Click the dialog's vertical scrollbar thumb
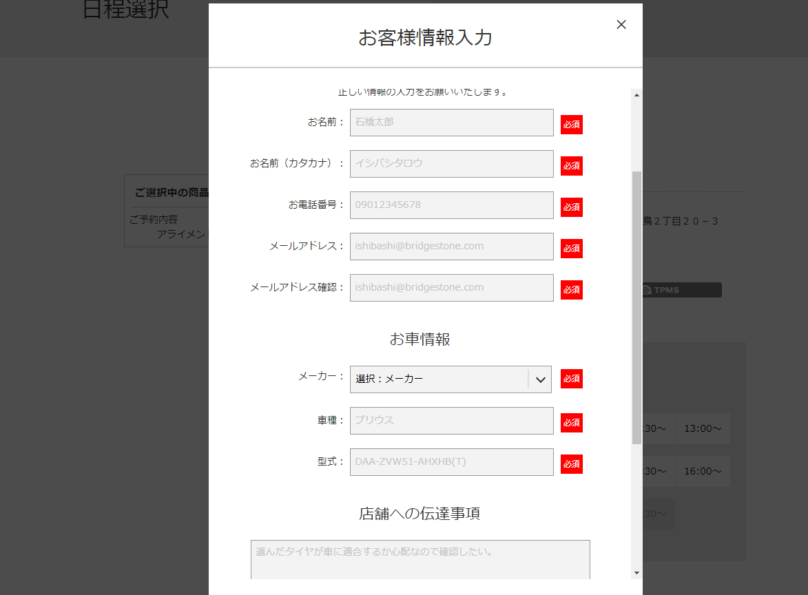Viewport: 808px width, 595px height. click(636, 306)
